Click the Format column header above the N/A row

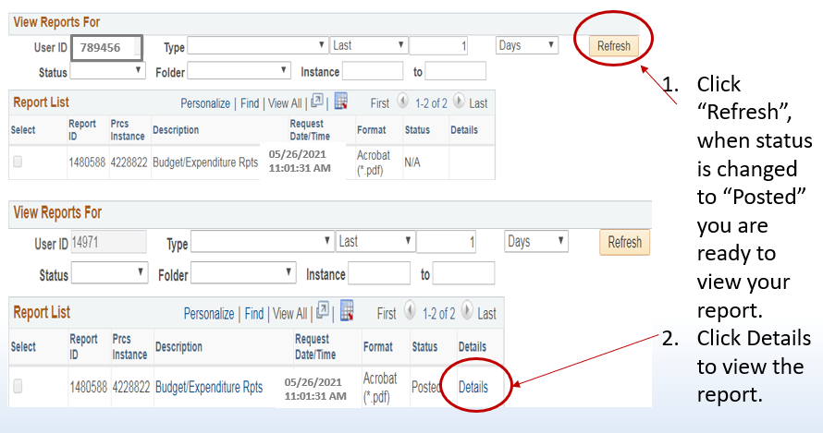(x=371, y=130)
